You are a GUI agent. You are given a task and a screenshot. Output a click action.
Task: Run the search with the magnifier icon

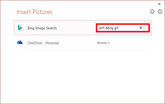click(x=144, y=28)
